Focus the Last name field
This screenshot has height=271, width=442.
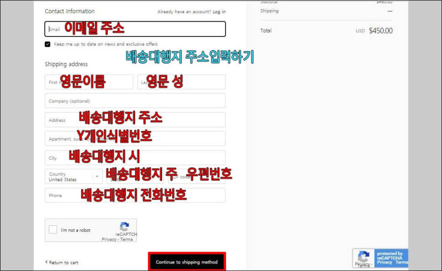181,82
